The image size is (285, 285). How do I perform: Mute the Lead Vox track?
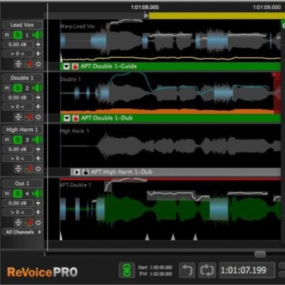[7, 35]
